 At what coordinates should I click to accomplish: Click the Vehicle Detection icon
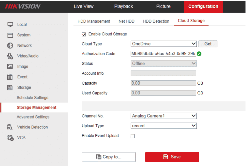(10, 127)
